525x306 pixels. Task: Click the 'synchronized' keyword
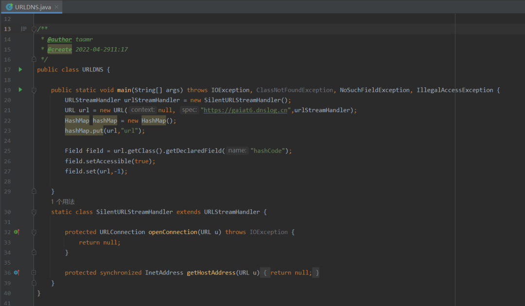[121, 272]
